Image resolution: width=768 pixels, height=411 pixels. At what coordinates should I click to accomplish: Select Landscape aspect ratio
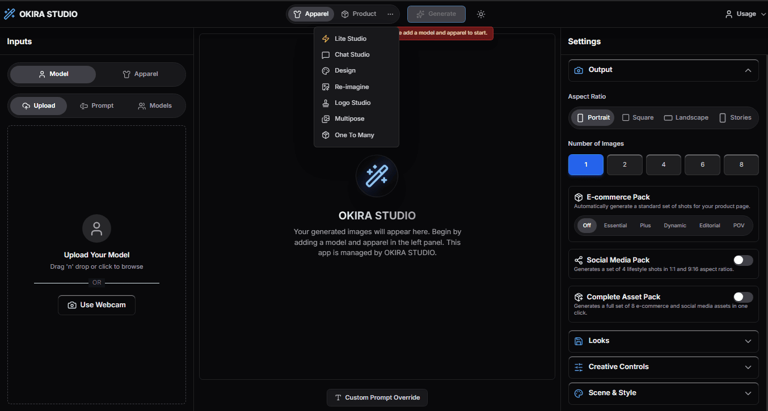pos(686,118)
